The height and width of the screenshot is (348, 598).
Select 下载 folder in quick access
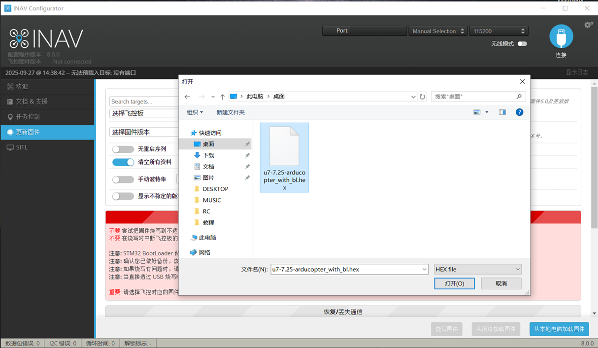click(x=208, y=155)
